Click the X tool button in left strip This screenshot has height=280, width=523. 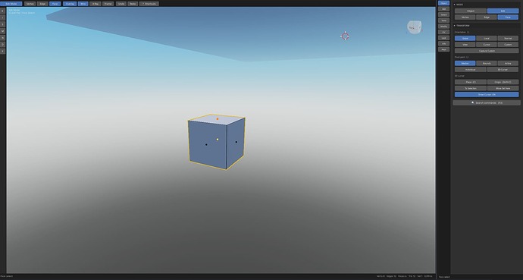point(3,51)
